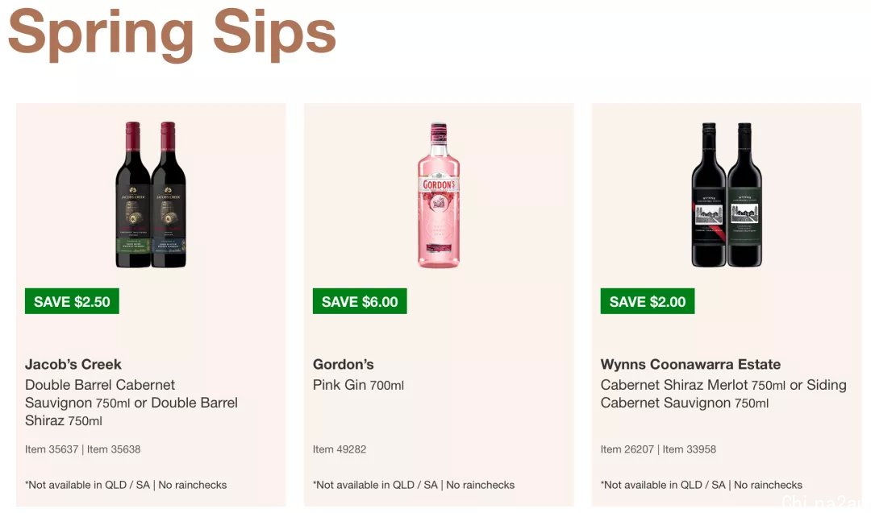Click Item 26207 | Item 33958 text
This screenshot has height=513, width=871.
point(658,449)
